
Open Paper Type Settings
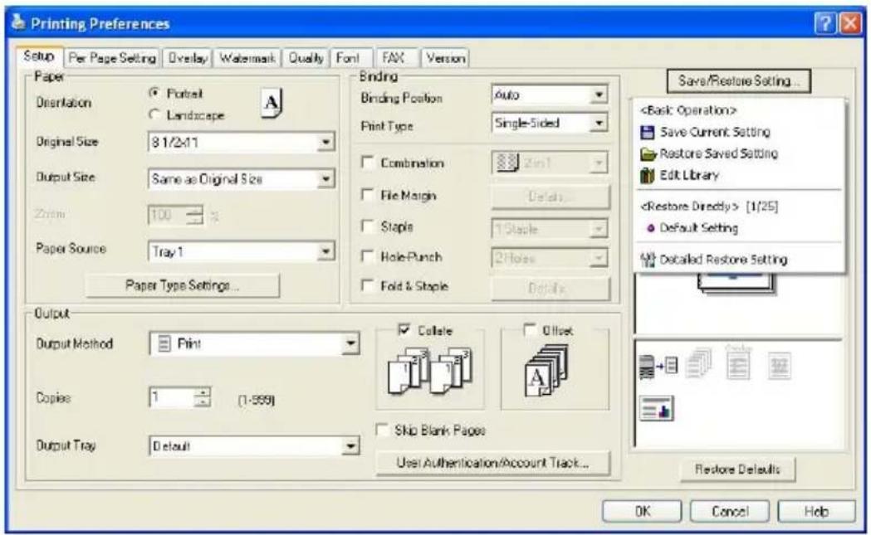coord(182,285)
